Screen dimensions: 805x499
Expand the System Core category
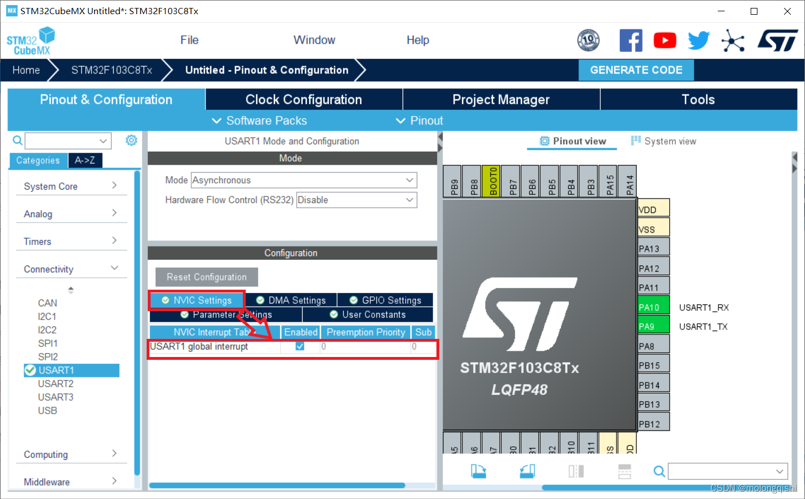tap(70, 186)
